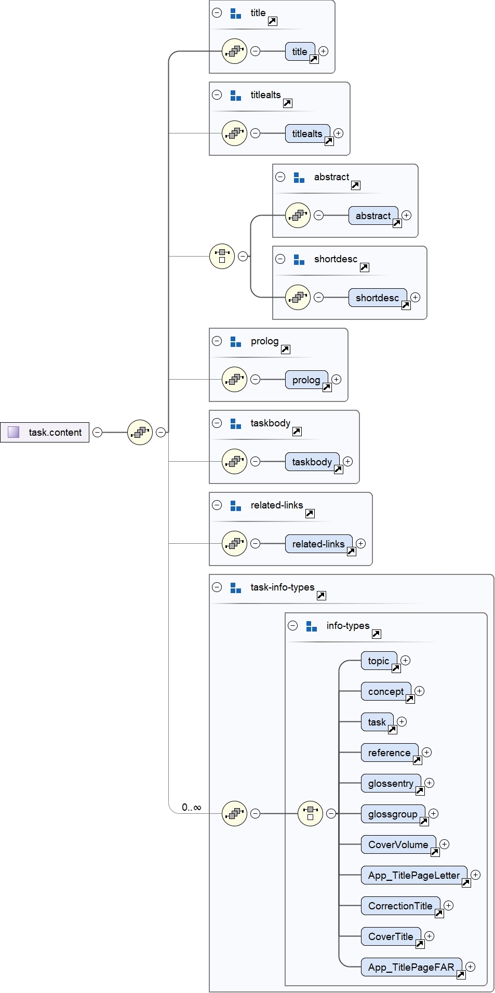
Task: Click the choice compositor icon inside info-types
Action: 310,813
